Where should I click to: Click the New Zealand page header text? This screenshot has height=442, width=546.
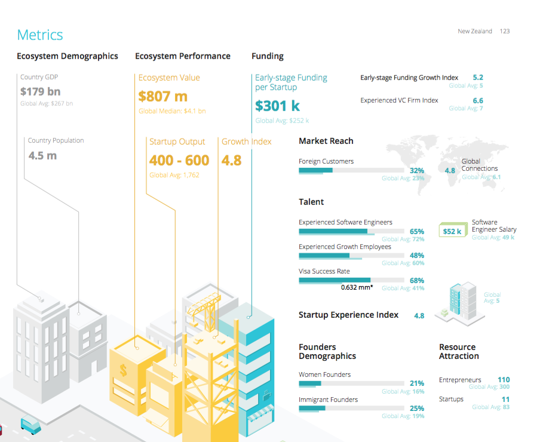click(475, 31)
